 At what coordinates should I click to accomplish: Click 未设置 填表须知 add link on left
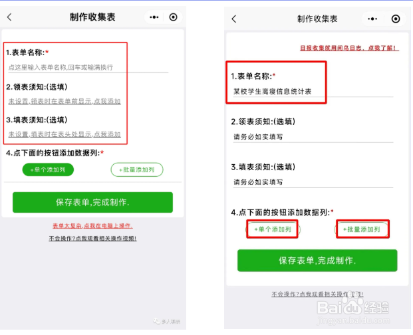65,134
